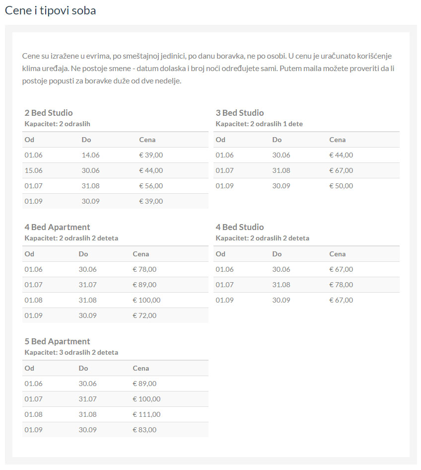The image size is (421, 470).
Task: Select the '2 Bed Studio' table title
Action: click(x=49, y=113)
